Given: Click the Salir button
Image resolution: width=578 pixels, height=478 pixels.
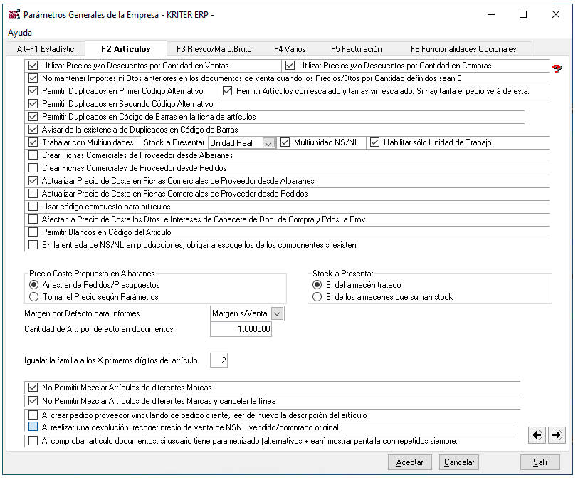Looking at the screenshot, I should pyautogui.click(x=540, y=462).
